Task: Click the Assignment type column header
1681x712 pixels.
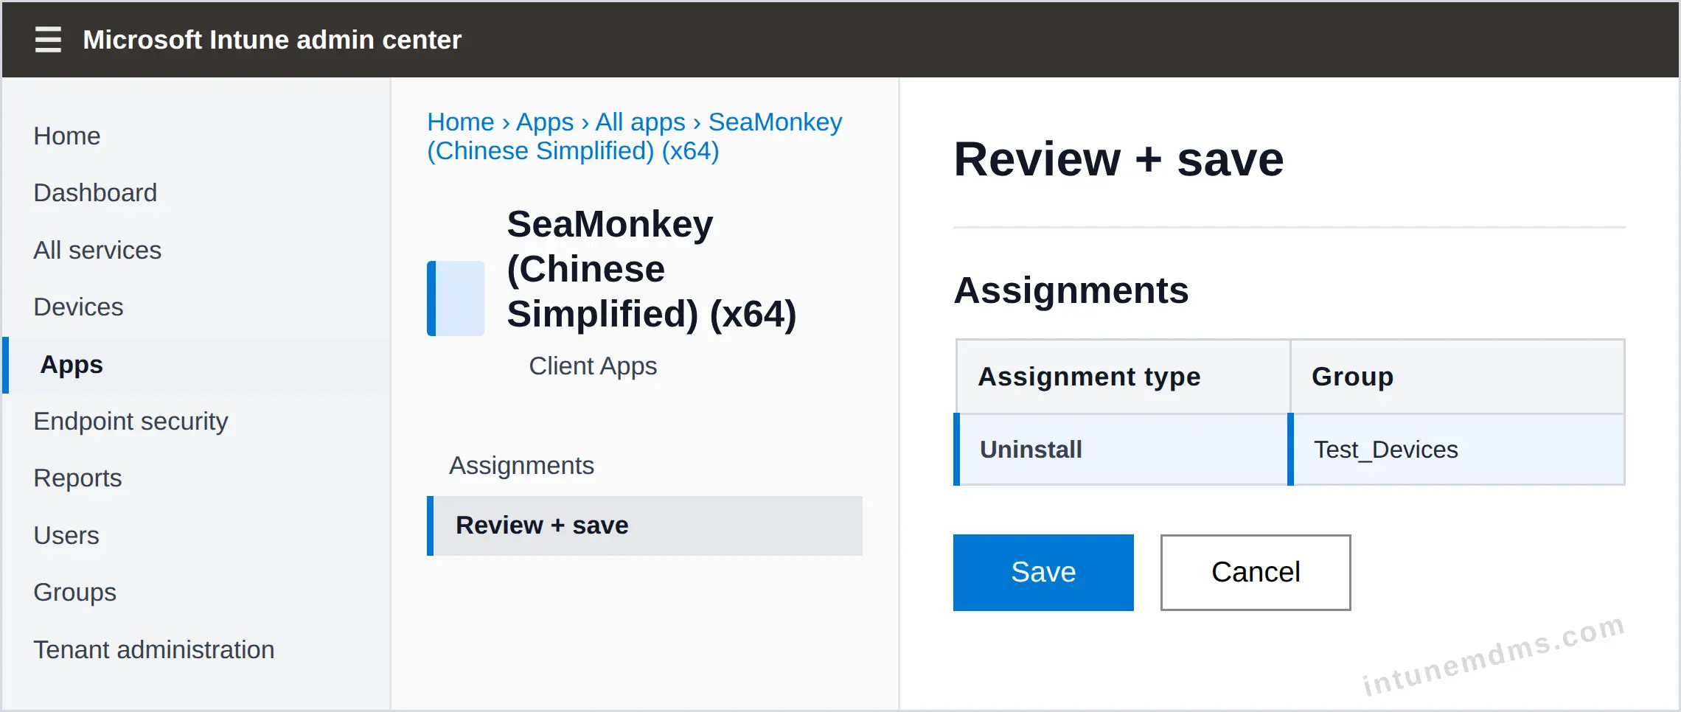Action: [x=1124, y=377]
